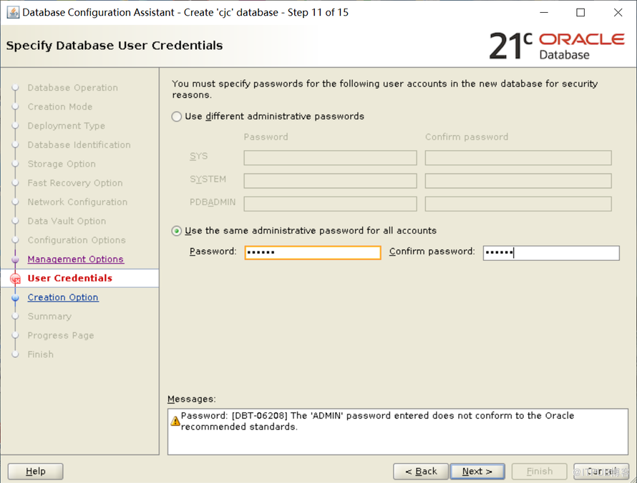Select User Credentials step in sidebar
This screenshot has height=483, width=637.
(x=70, y=278)
